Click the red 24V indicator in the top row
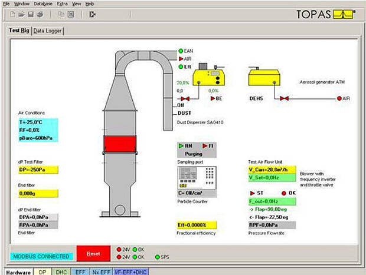 [x=119, y=250]
